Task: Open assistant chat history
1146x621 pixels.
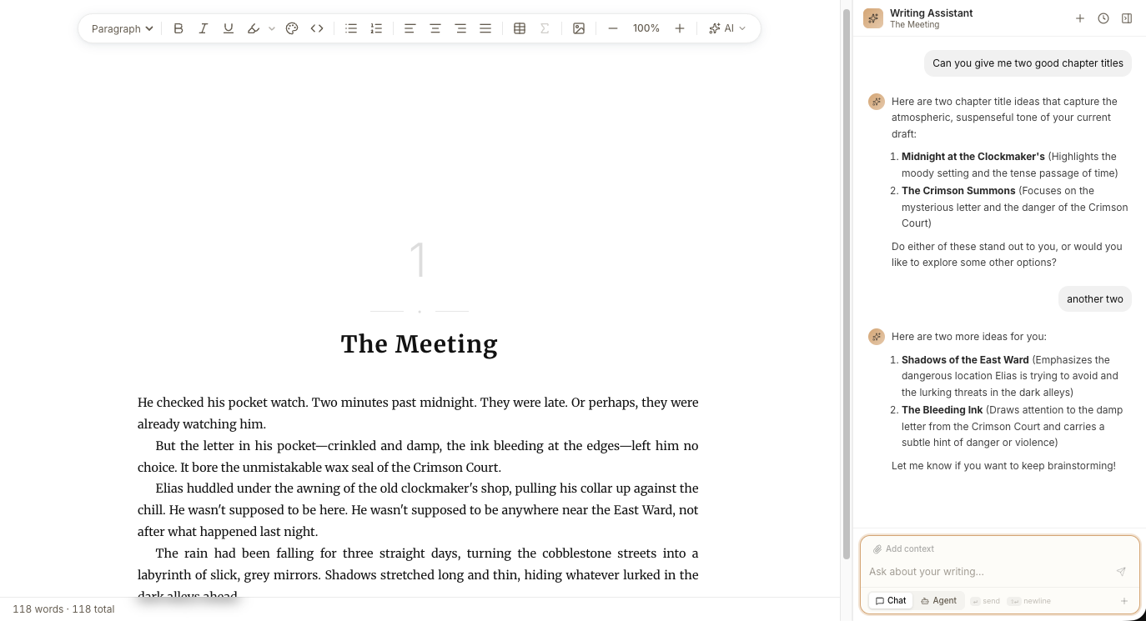Action: pos(1103,18)
